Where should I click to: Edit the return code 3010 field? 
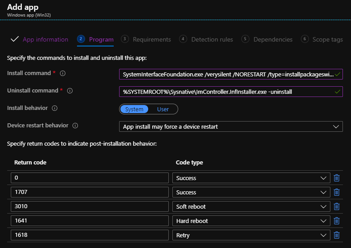pyautogui.click(x=90, y=206)
